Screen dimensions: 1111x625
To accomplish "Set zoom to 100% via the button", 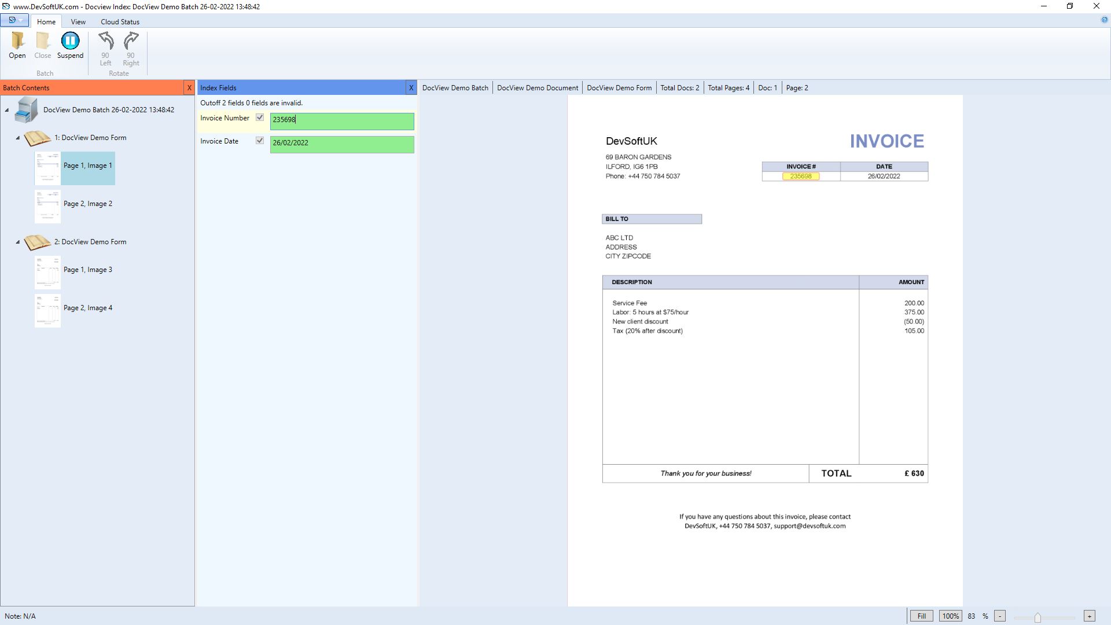I will click(x=951, y=616).
